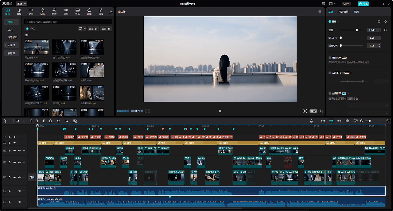Click the delete-right trim tool
The height and width of the screenshot is (211, 393).
[x=44, y=121]
